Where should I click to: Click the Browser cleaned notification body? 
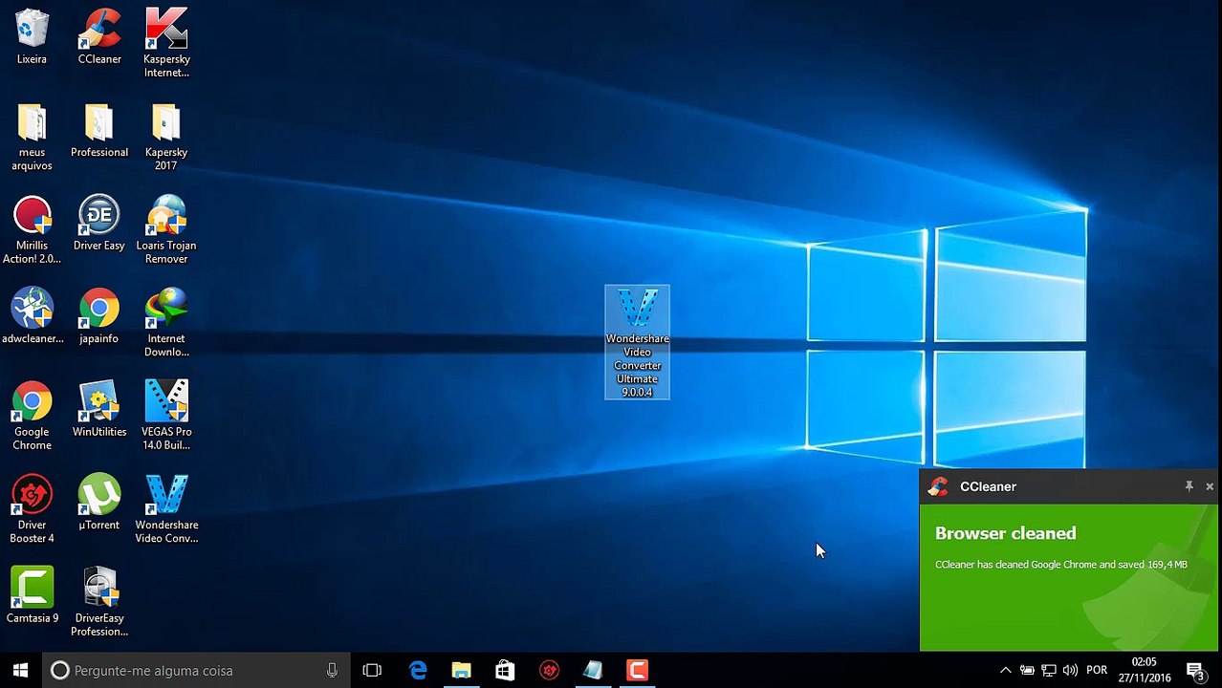tap(1069, 577)
